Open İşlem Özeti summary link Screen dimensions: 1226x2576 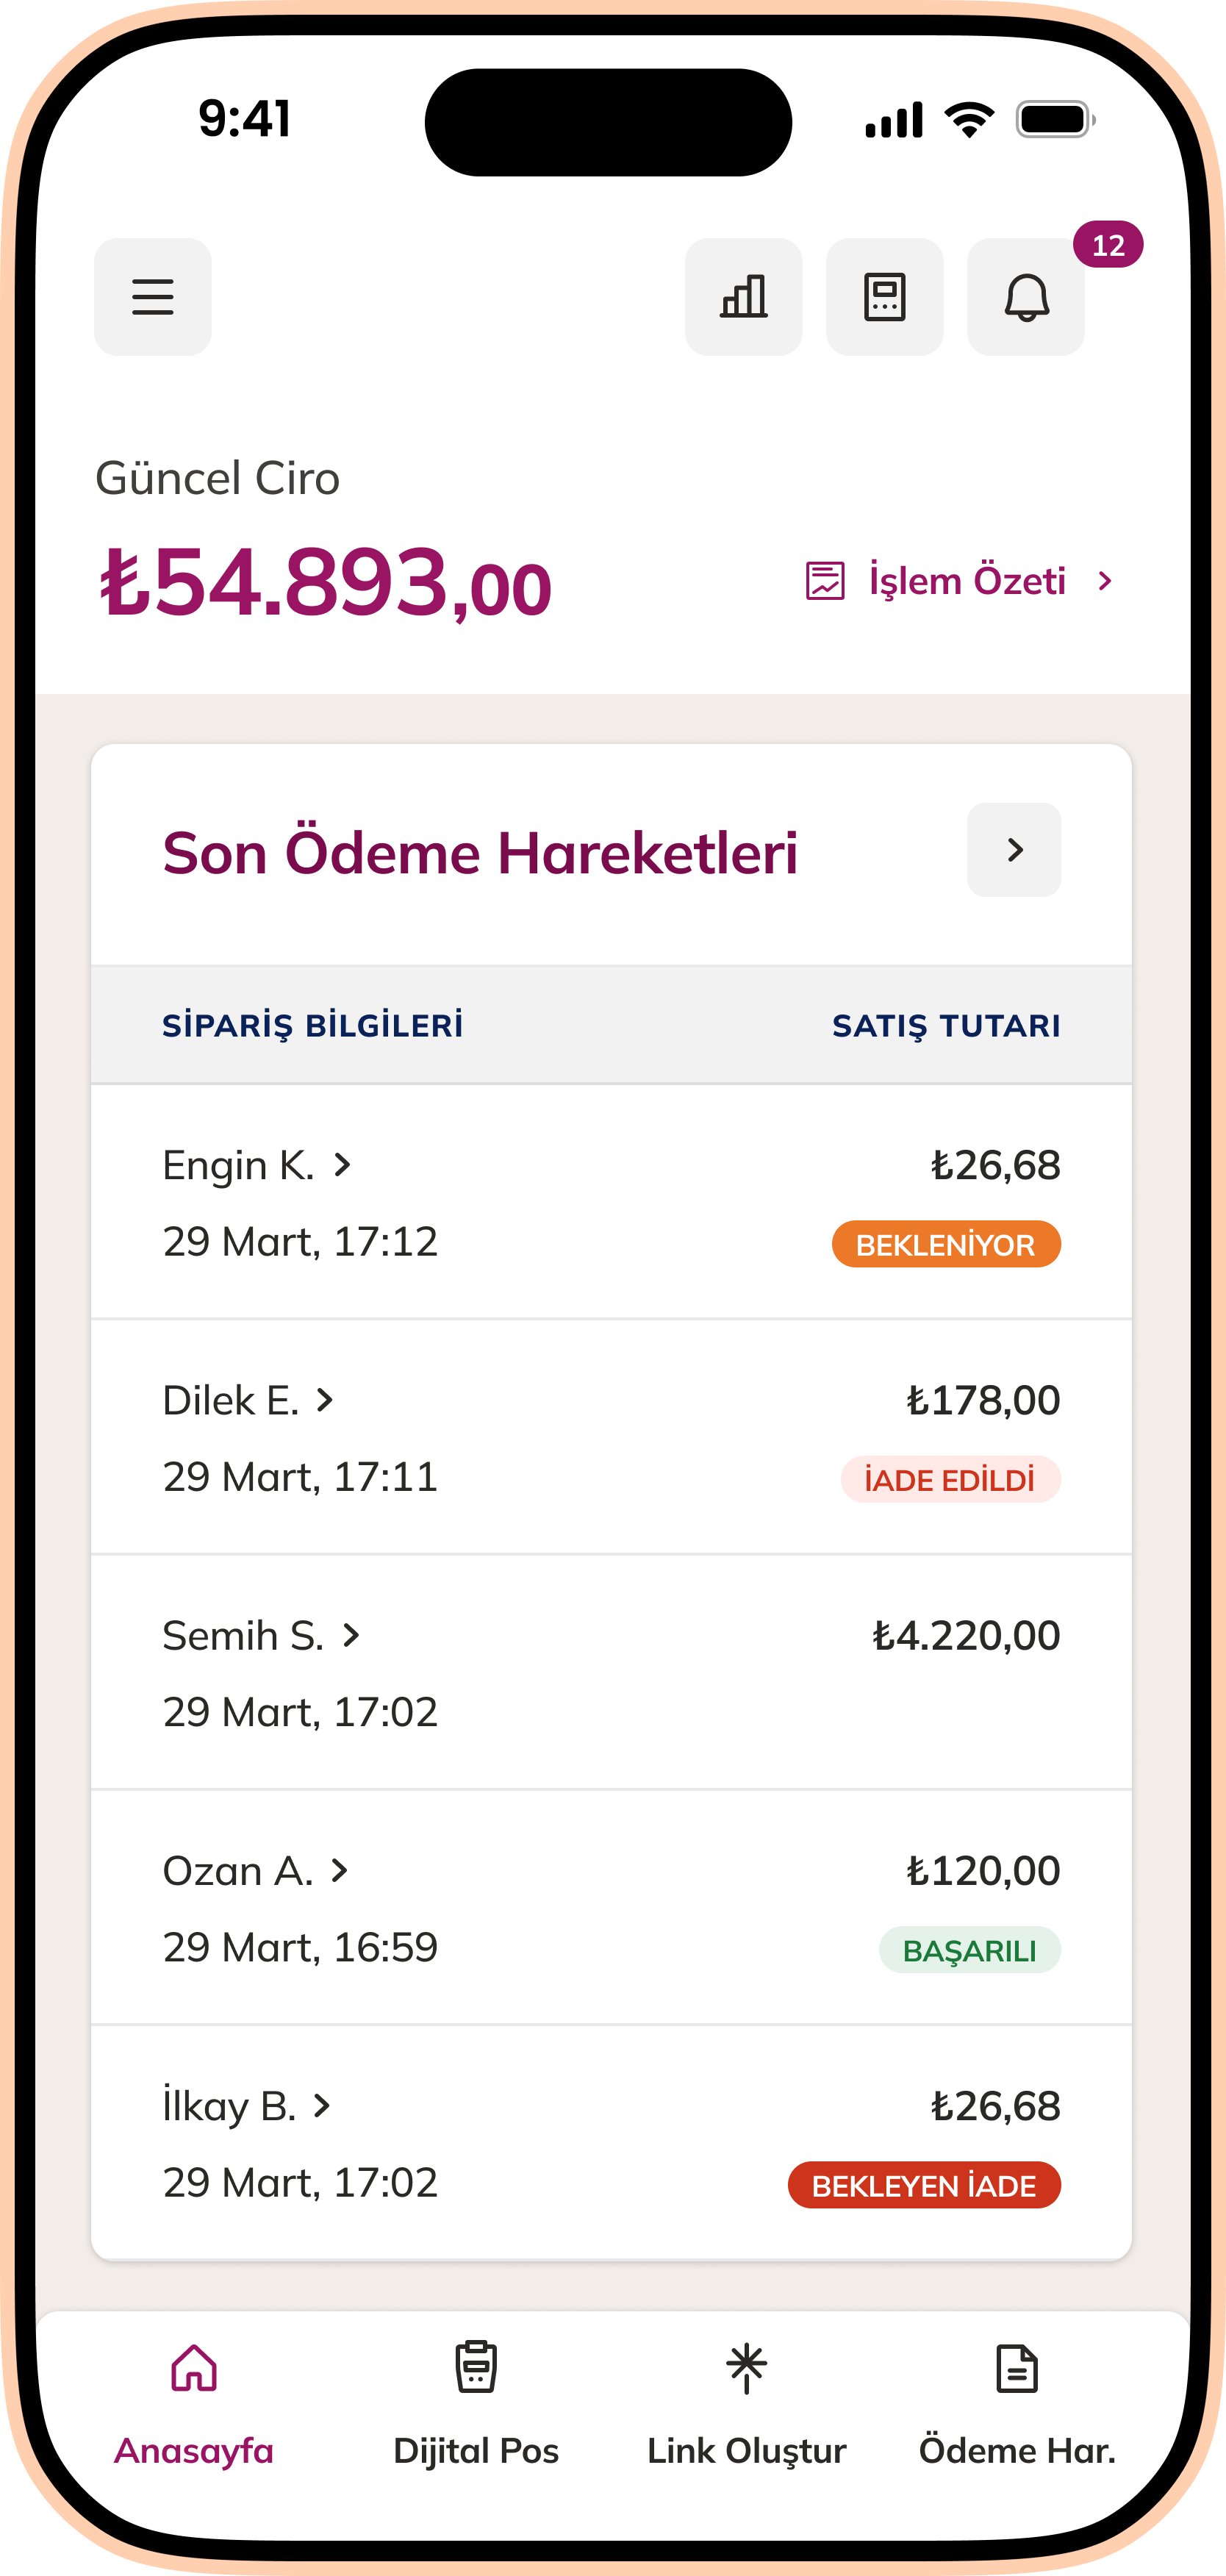click(967, 581)
